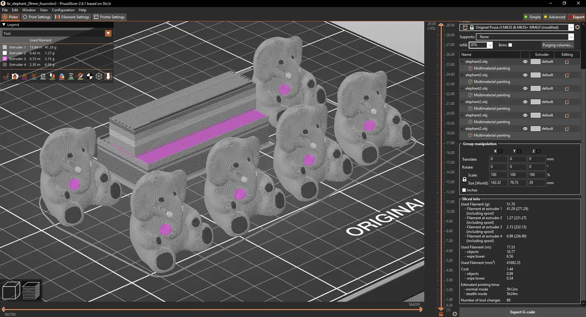The height and width of the screenshot is (317, 586).
Task: Click the Export G-code button
Action: 523,312
